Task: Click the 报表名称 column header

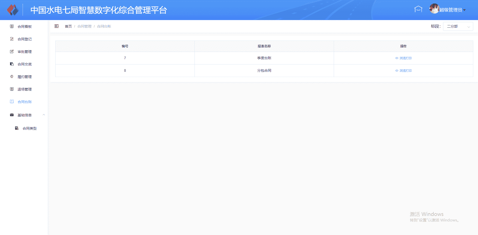Action: (x=264, y=46)
